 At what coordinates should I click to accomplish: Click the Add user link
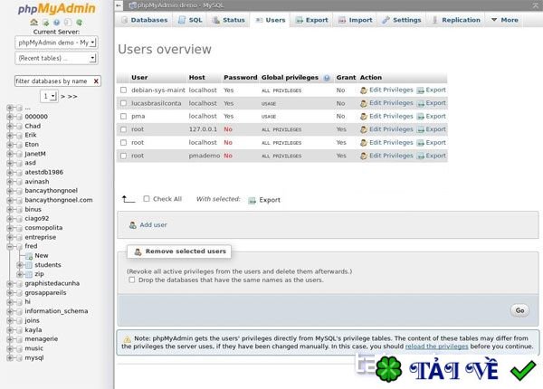click(x=153, y=225)
